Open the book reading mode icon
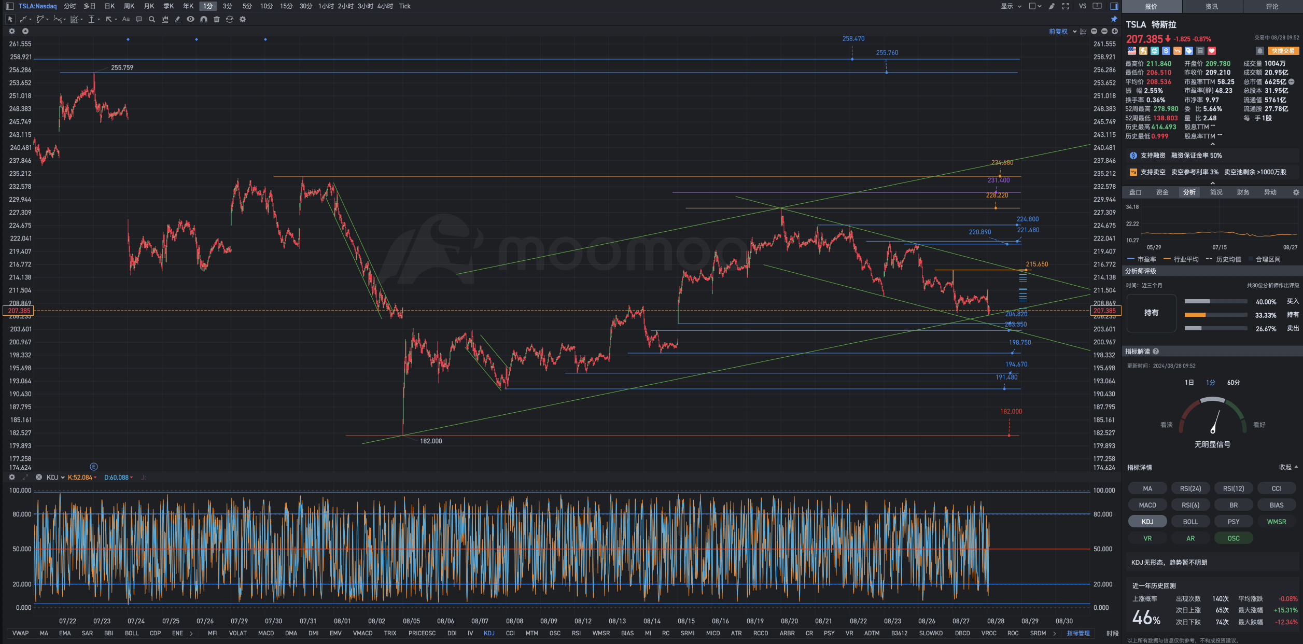1303x644 pixels. coord(1097,6)
